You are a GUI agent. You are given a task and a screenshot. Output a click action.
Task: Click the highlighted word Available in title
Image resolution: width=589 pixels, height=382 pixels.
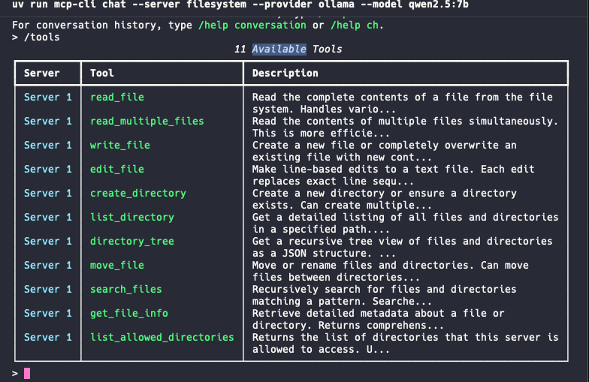click(x=279, y=50)
